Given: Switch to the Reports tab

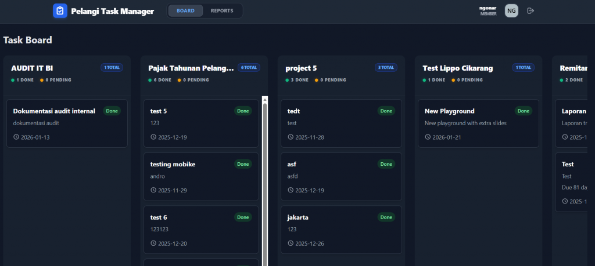Looking at the screenshot, I should pyautogui.click(x=222, y=10).
